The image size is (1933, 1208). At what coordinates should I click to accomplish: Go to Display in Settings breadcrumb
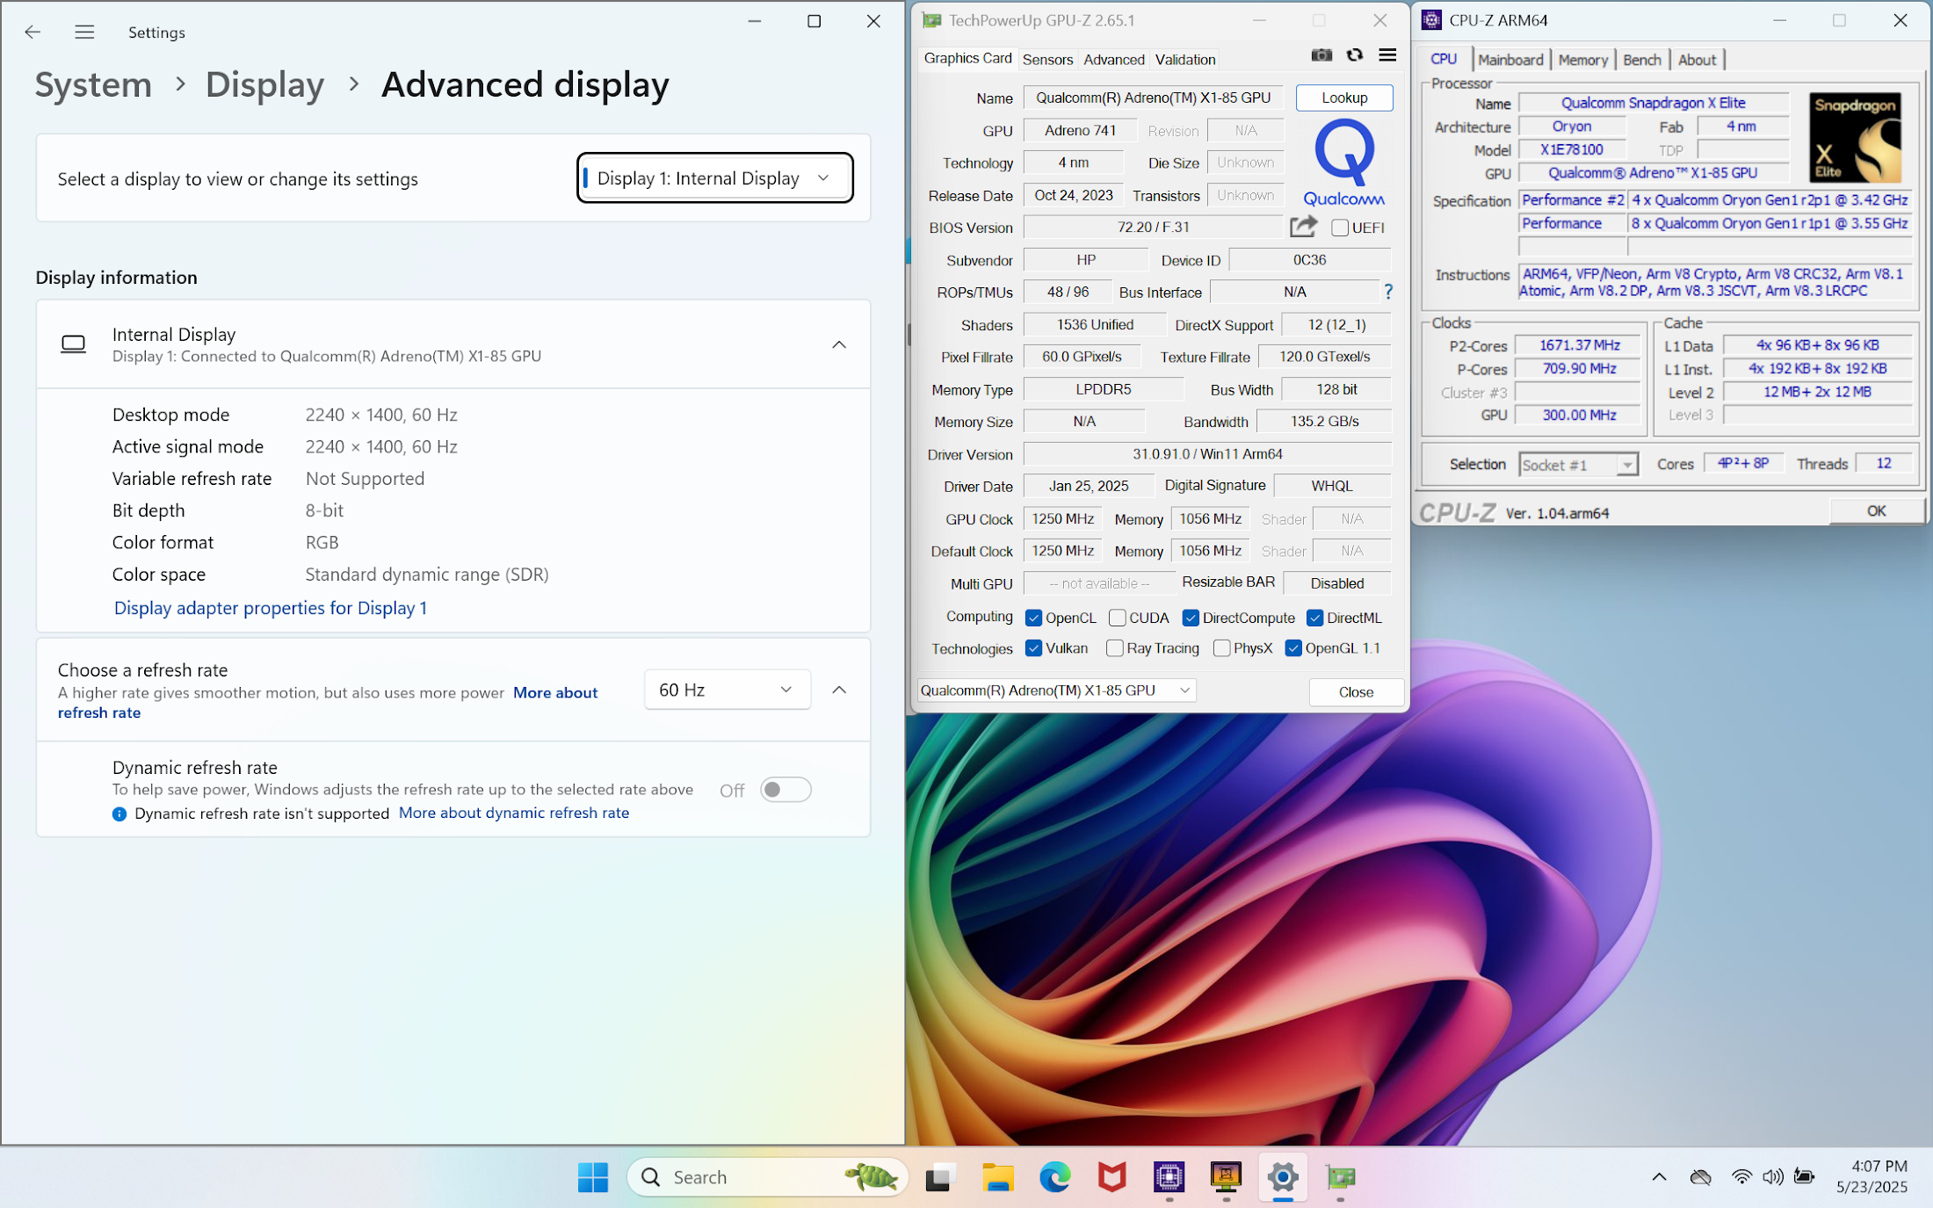(264, 84)
